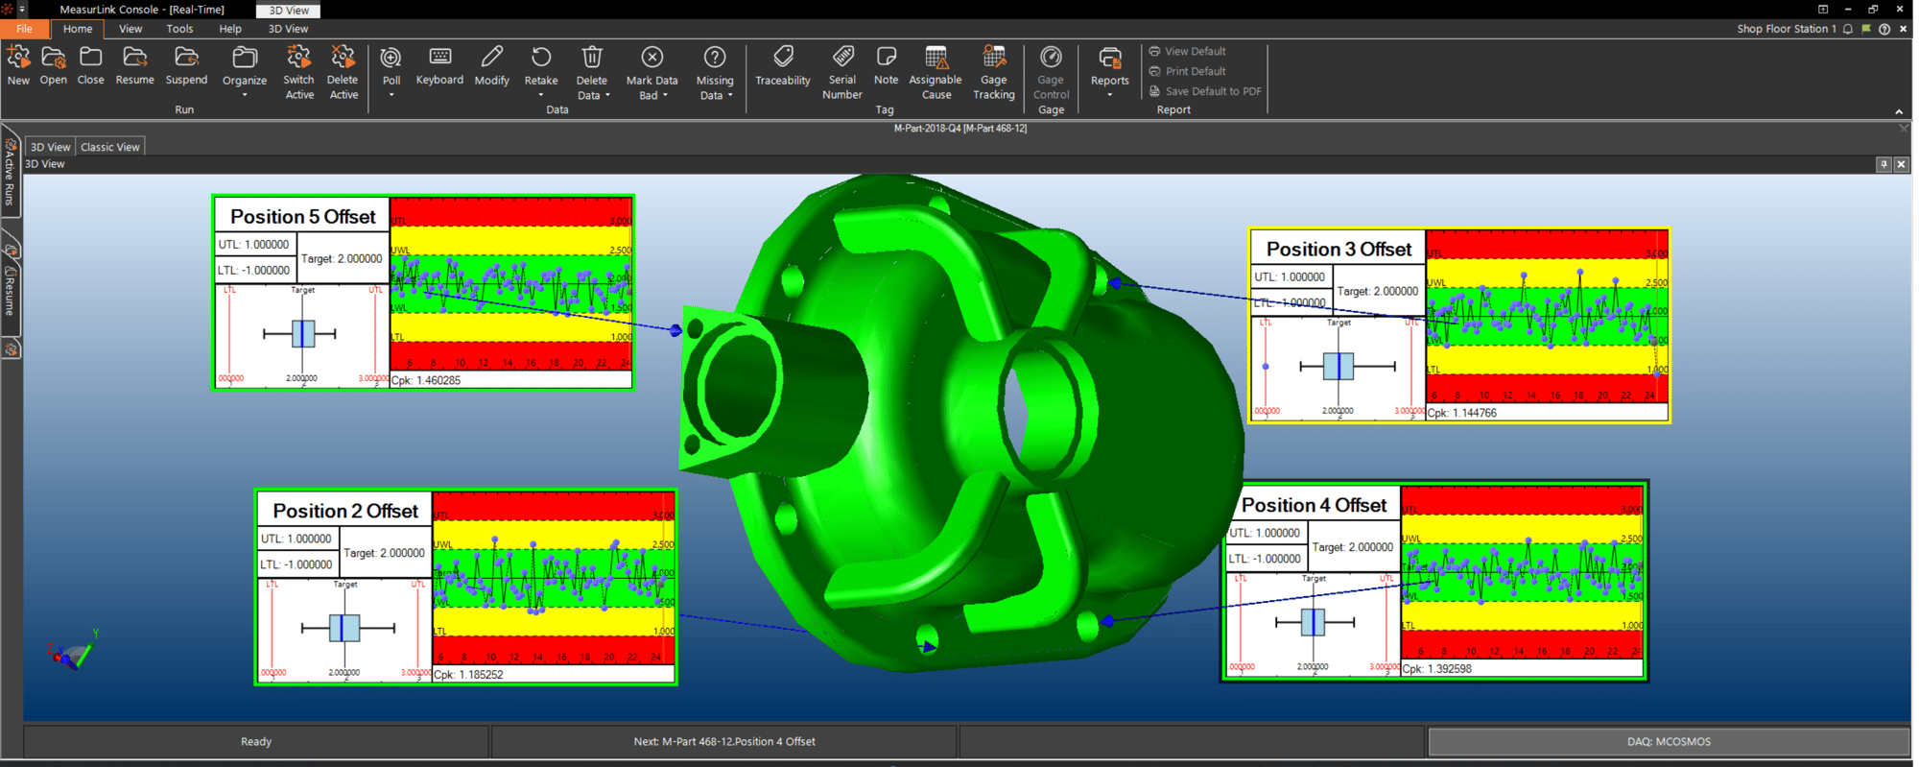
Task: Select Position 5 Offset callout title
Action: click(302, 217)
